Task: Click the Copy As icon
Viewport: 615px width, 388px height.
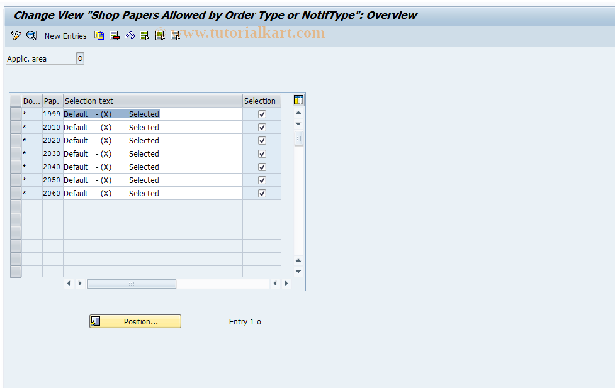Action: click(99, 35)
